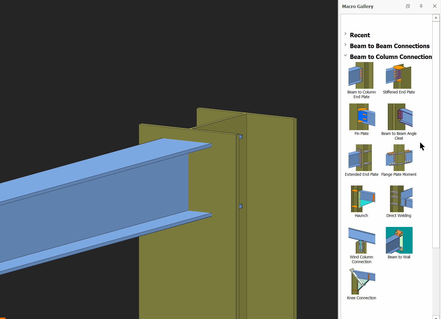Viewport: 441px width, 319px height.
Task: Choose the Extended End Plate macro
Action: click(x=361, y=158)
